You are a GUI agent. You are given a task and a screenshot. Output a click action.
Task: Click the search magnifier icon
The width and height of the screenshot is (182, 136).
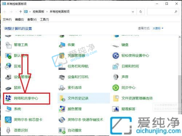point(176,12)
